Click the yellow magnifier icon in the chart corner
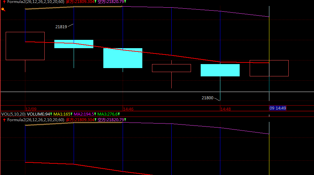The image size is (314, 175). [3, 9]
